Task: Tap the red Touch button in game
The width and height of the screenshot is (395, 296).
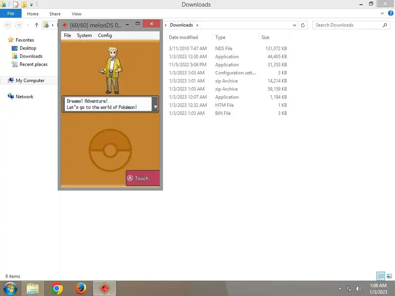Action: point(143,178)
